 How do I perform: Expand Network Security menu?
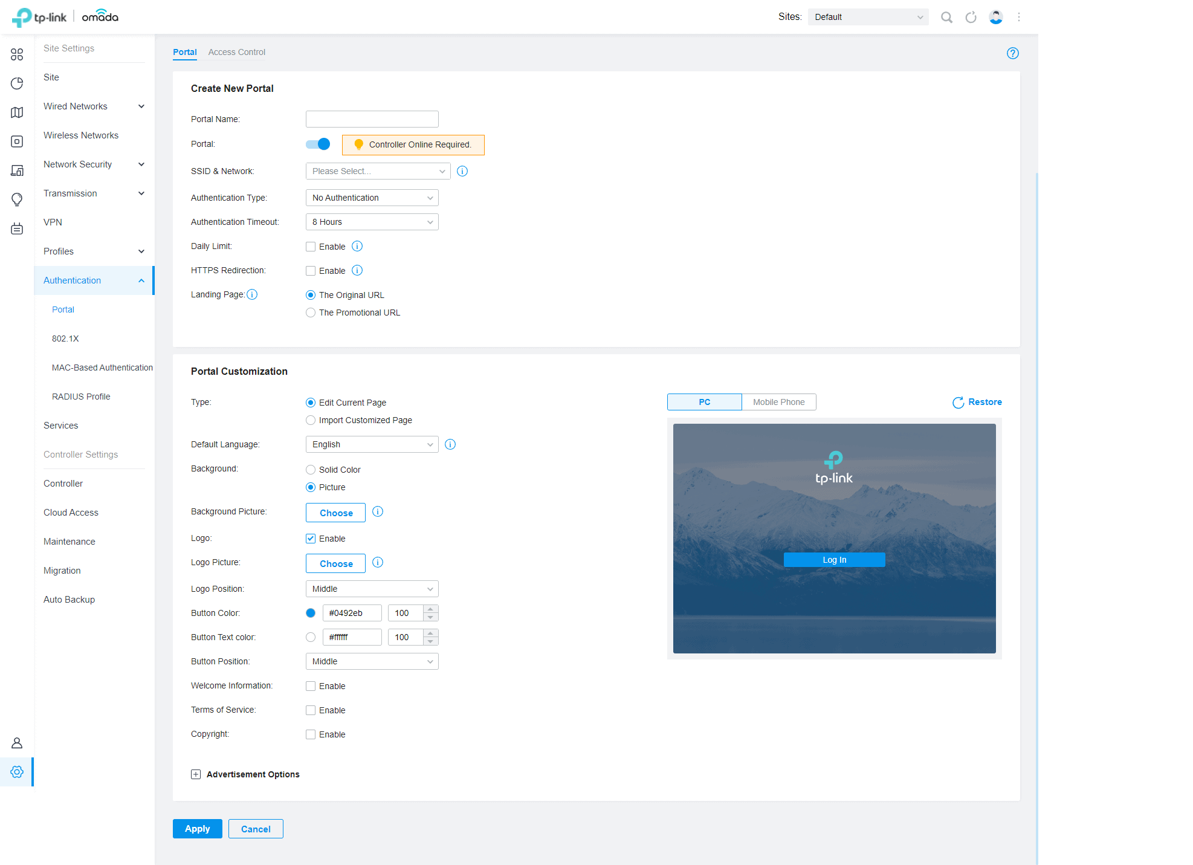(x=94, y=164)
